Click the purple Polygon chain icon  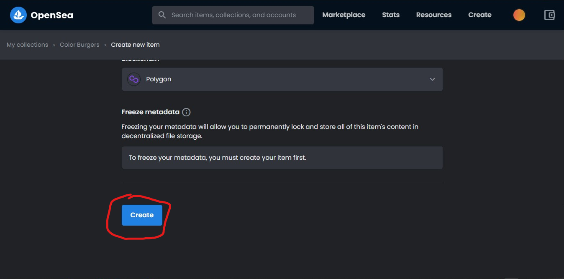(134, 79)
